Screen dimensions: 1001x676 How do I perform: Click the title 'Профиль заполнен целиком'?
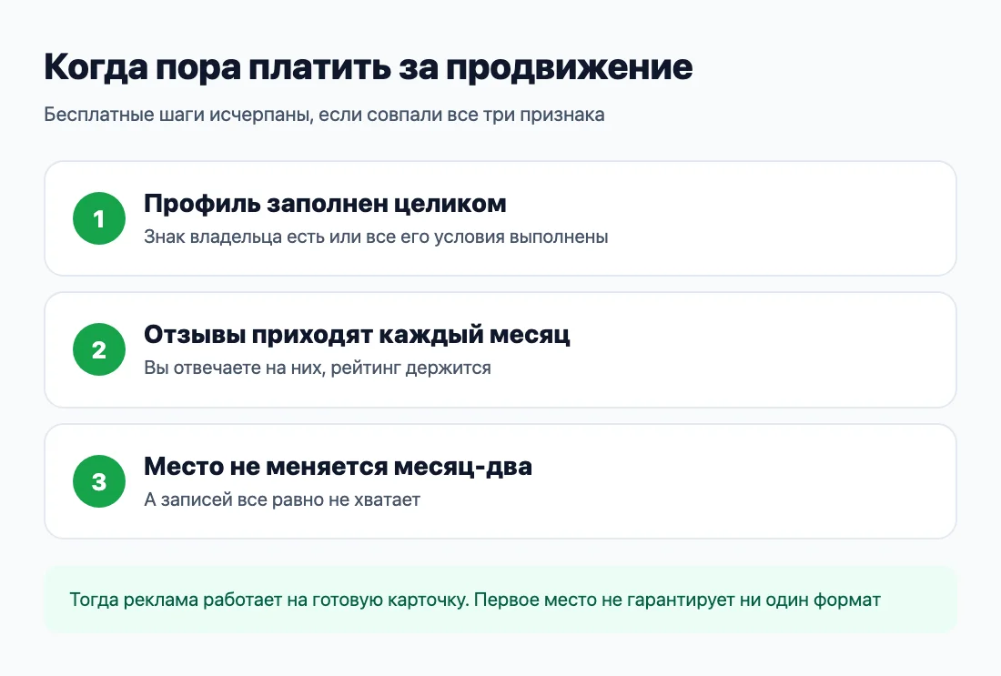[x=325, y=204]
